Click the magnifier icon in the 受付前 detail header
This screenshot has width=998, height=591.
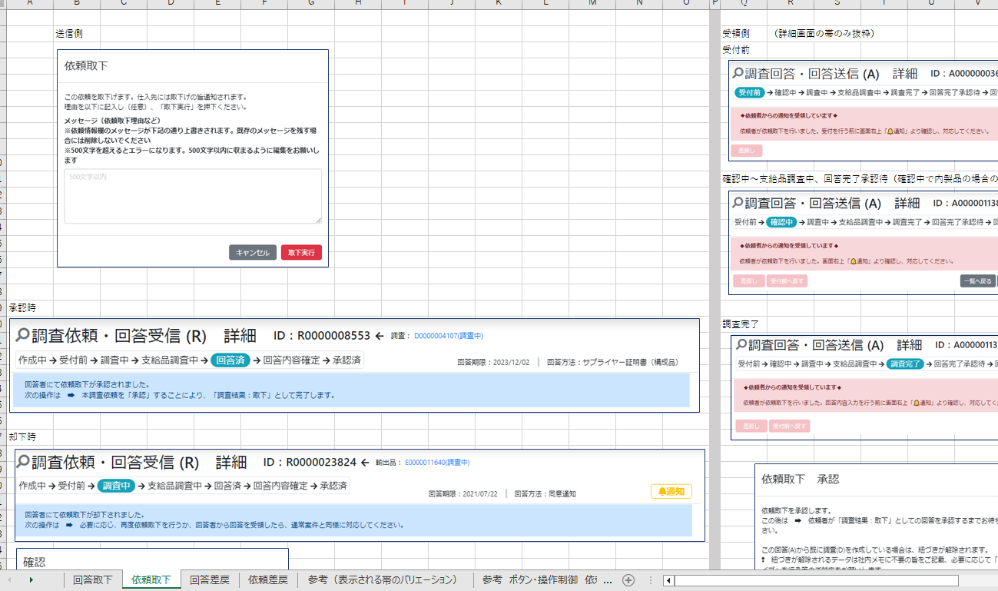(x=738, y=74)
